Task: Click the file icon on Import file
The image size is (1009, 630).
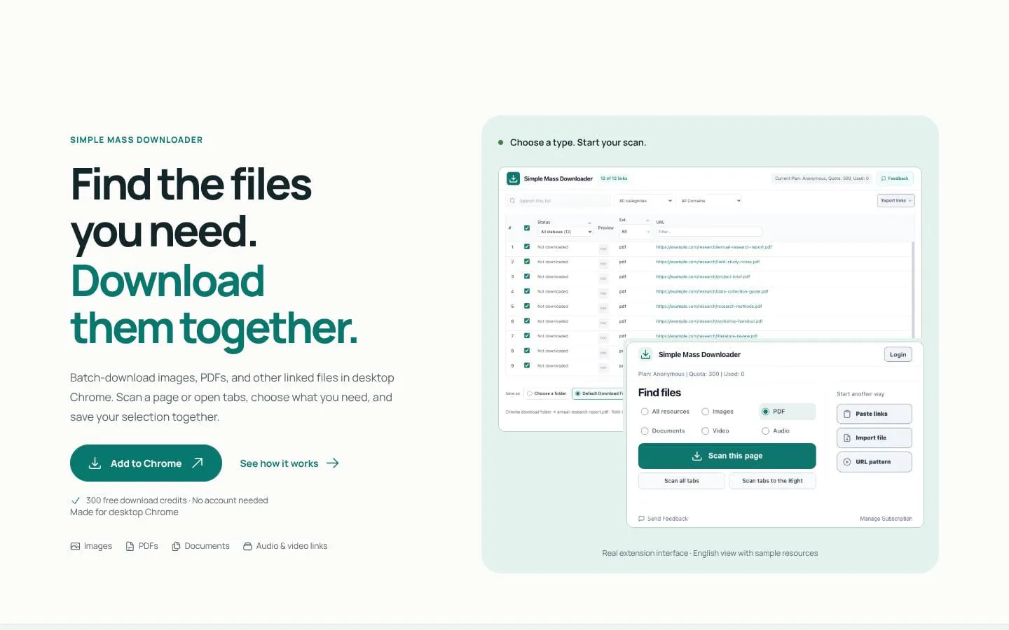Action: (x=846, y=437)
